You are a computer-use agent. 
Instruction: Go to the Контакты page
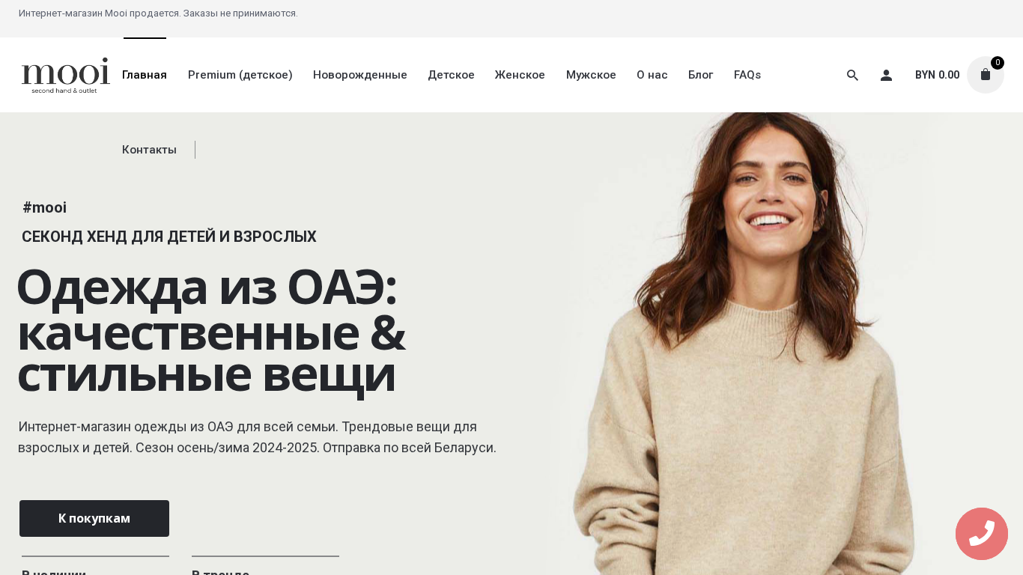[x=149, y=150]
